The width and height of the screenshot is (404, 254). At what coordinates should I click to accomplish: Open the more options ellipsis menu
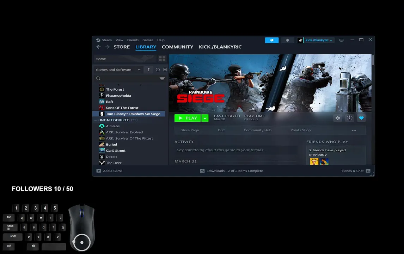click(354, 131)
